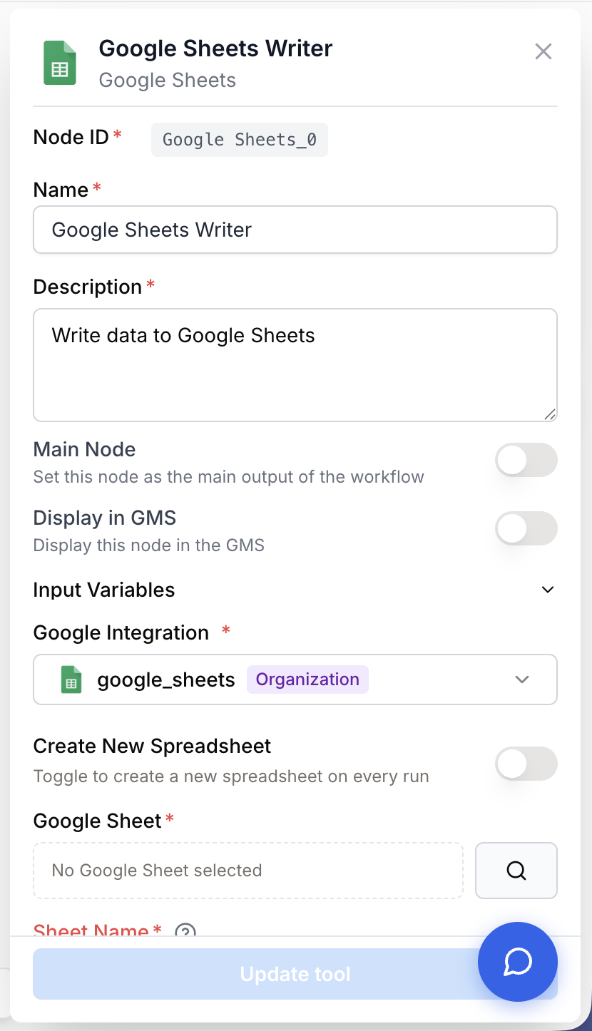Grab the Description textarea resize handle

tap(550, 414)
